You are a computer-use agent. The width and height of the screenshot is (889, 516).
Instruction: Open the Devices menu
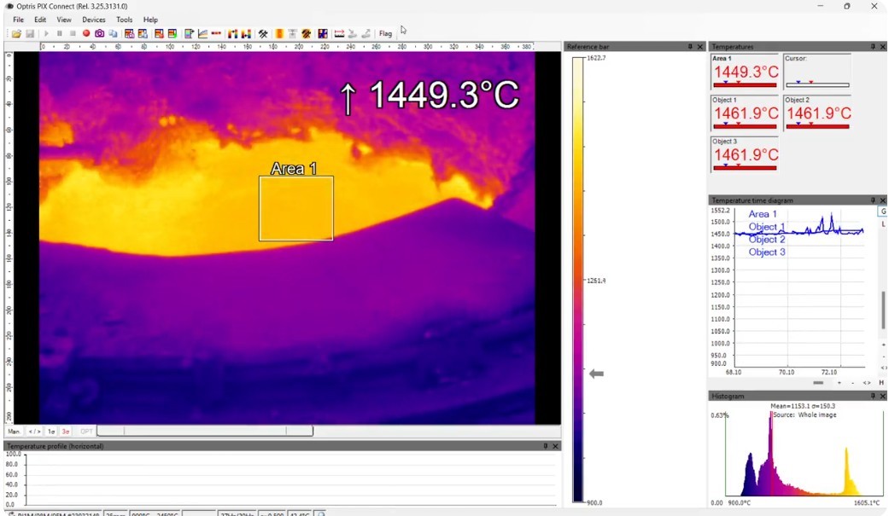click(x=94, y=20)
